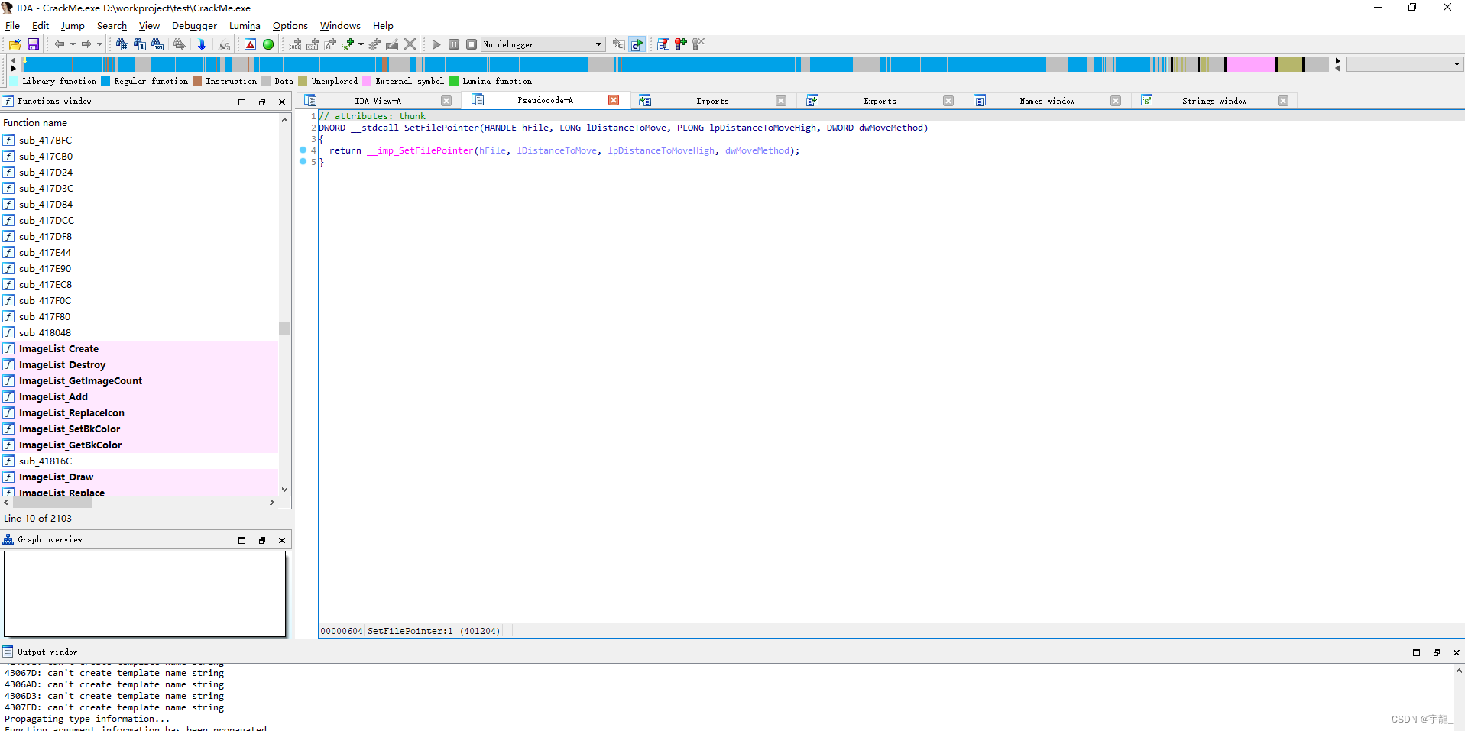Image resolution: width=1465 pixels, height=731 pixels.
Task: Click the scroll-down arrow of functions list
Action: 284,490
